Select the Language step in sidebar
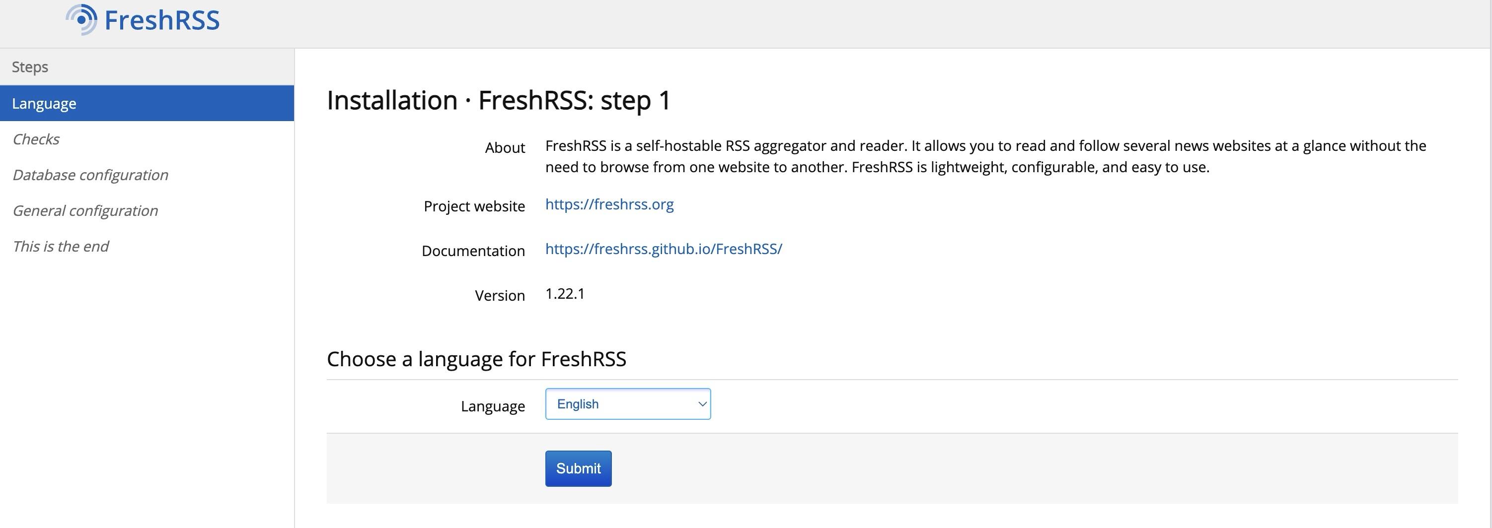The height and width of the screenshot is (528, 1492). click(44, 104)
